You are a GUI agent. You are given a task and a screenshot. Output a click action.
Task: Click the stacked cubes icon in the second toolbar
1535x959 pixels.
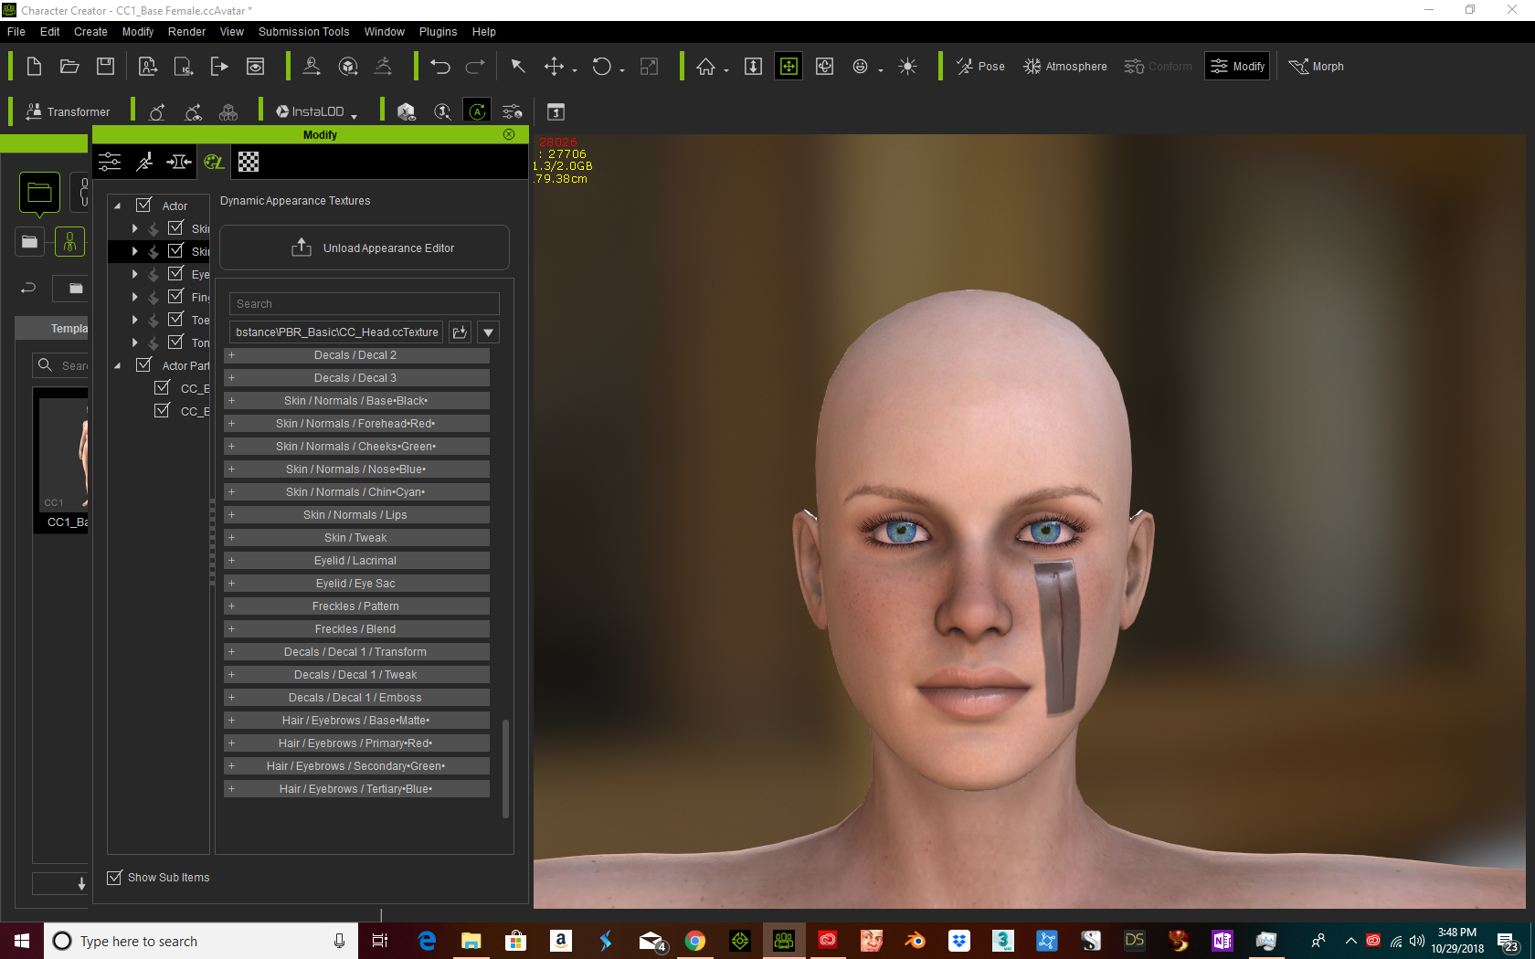pyautogui.click(x=228, y=111)
